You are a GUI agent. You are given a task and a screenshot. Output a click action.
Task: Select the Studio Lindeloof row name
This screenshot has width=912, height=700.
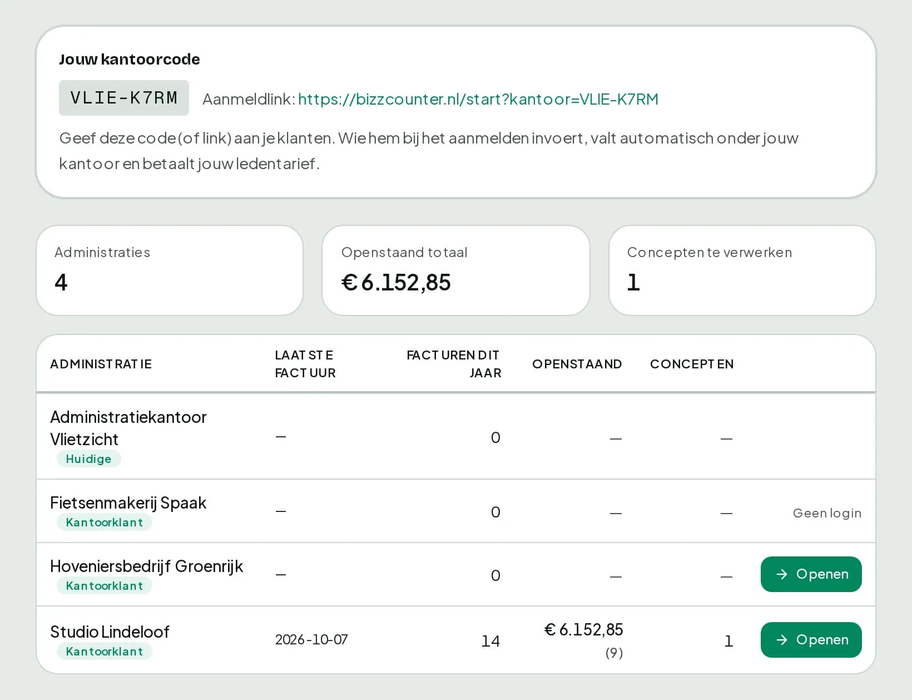pyautogui.click(x=110, y=632)
